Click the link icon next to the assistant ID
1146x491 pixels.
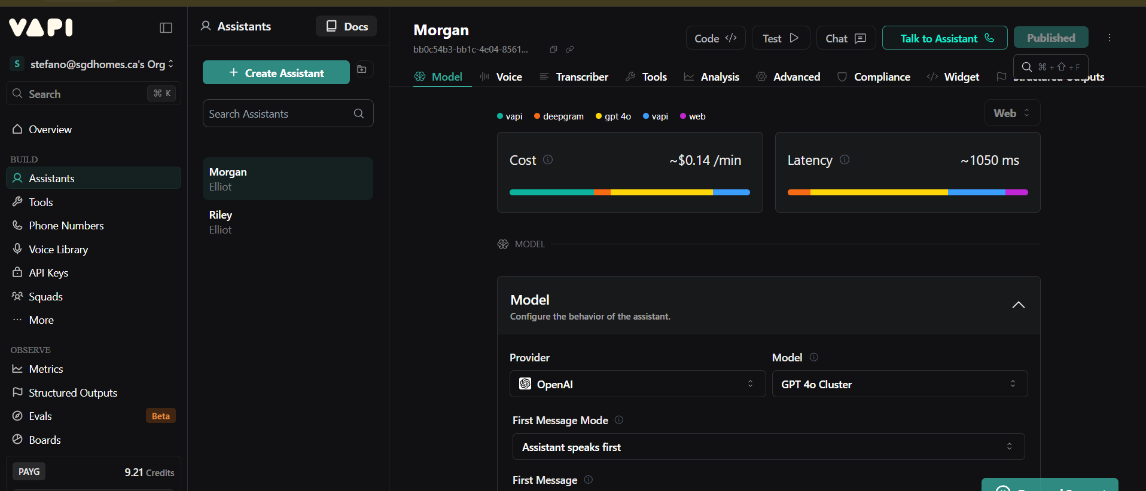point(570,50)
